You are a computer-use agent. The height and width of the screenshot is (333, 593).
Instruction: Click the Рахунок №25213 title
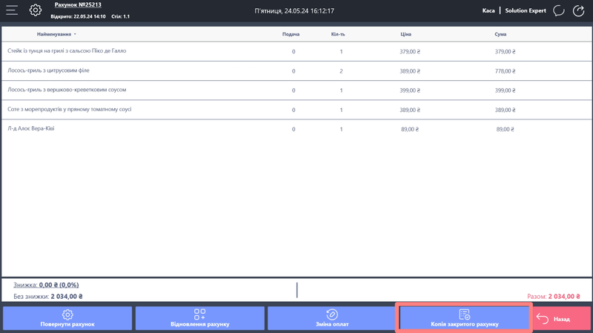pos(78,5)
